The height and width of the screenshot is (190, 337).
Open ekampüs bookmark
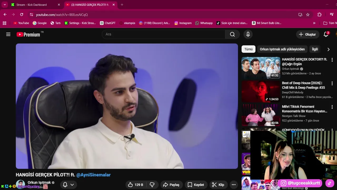(127, 23)
